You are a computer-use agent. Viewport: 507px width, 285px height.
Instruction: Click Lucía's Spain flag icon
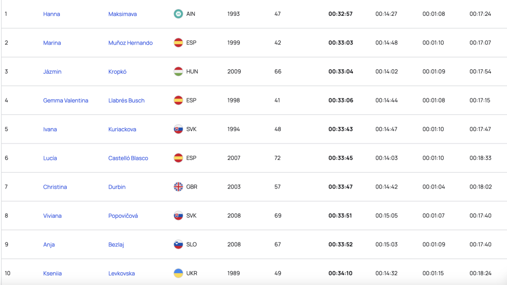[178, 158]
